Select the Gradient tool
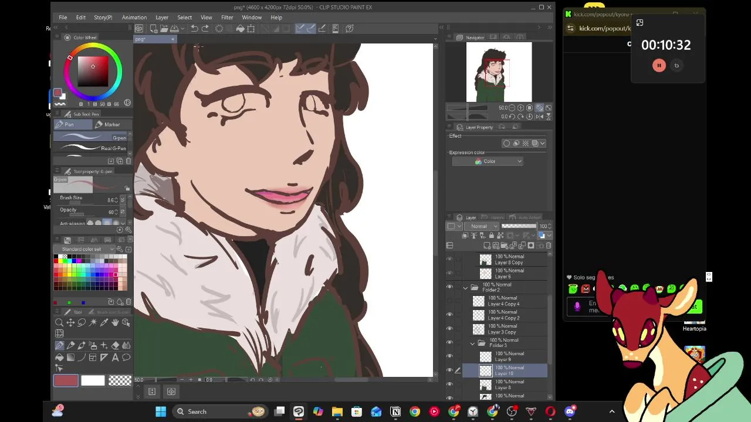This screenshot has height=422, width=751. [70, 357]
